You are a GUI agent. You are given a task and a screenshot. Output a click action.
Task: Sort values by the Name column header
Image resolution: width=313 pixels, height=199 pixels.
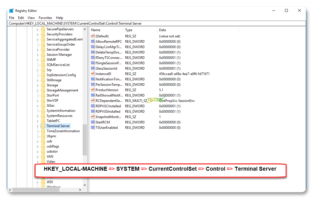106,30
